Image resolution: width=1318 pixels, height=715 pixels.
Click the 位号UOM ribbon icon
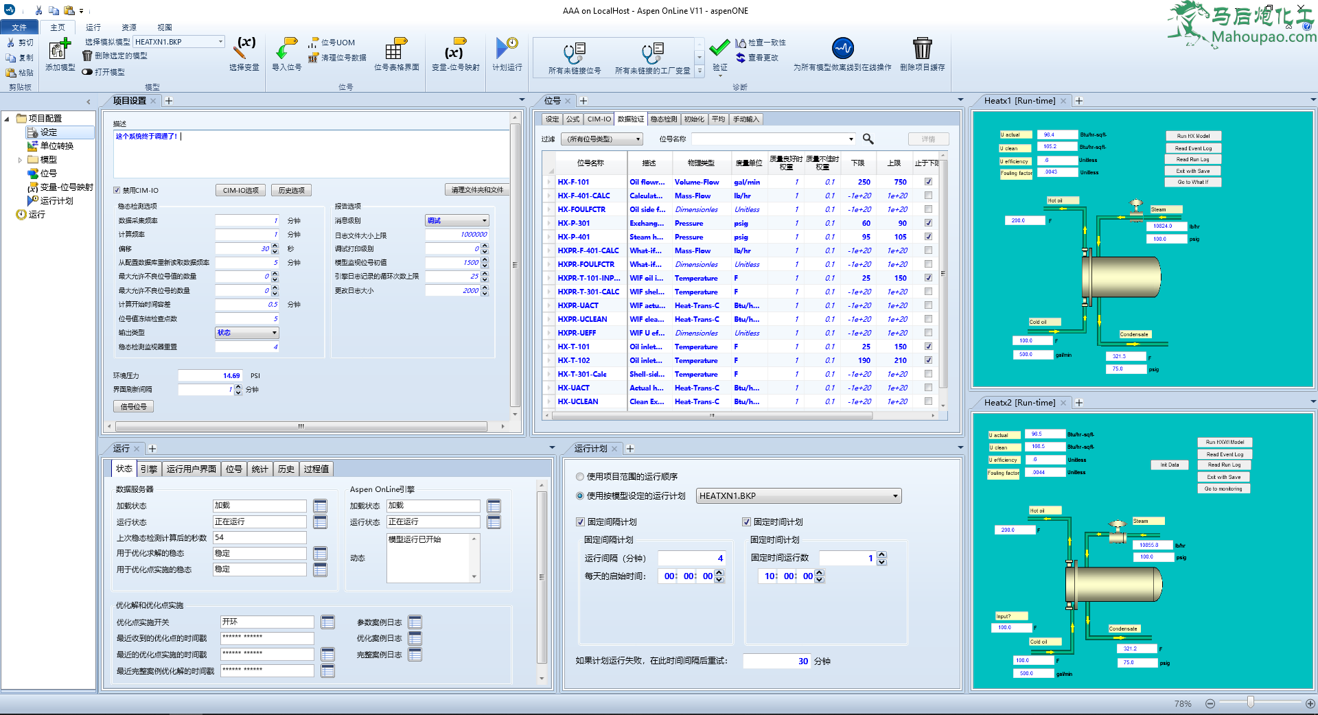(x=314, y=43)
